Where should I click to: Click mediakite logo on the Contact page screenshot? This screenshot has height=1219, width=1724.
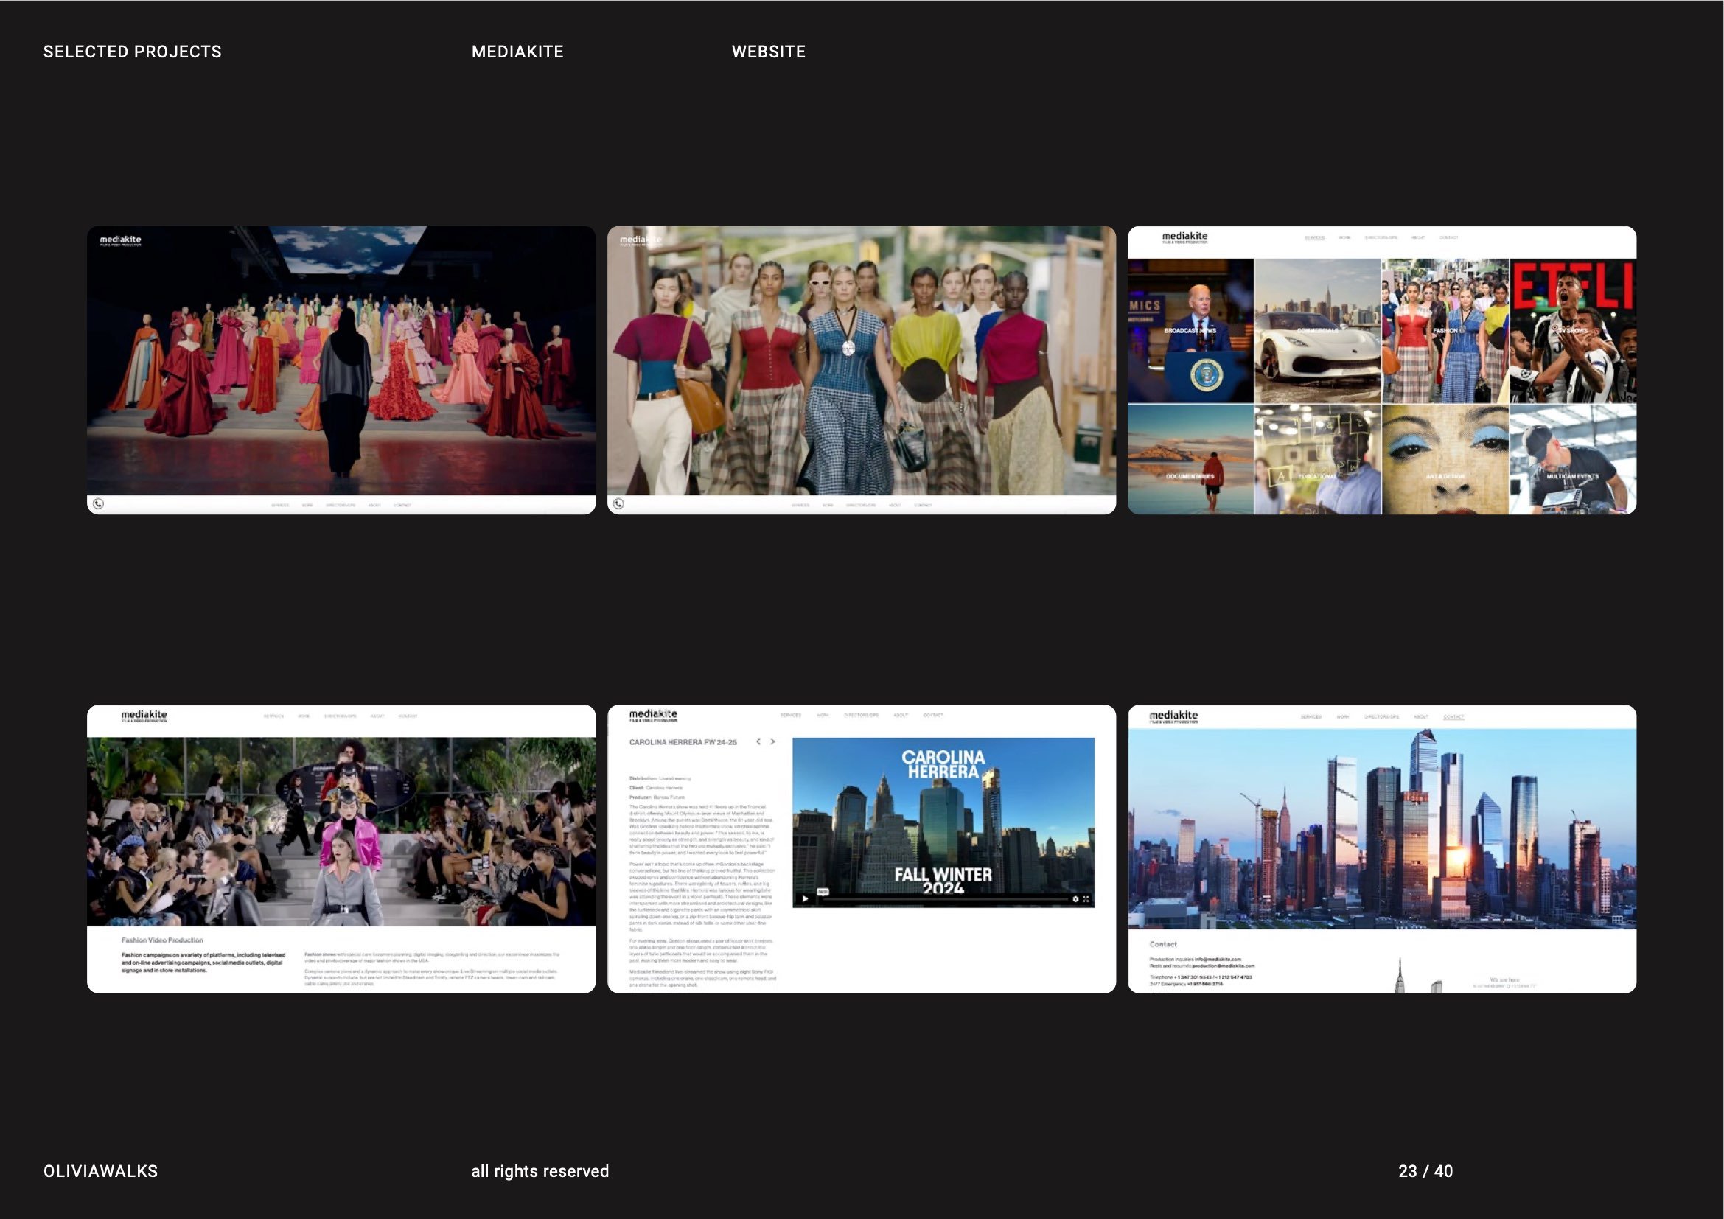[1173, 717]
